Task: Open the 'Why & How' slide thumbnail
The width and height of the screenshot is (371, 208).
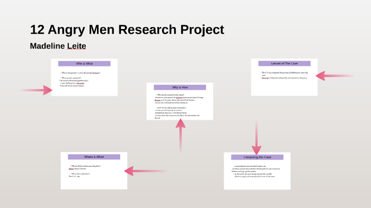Action: pos(180,101)
